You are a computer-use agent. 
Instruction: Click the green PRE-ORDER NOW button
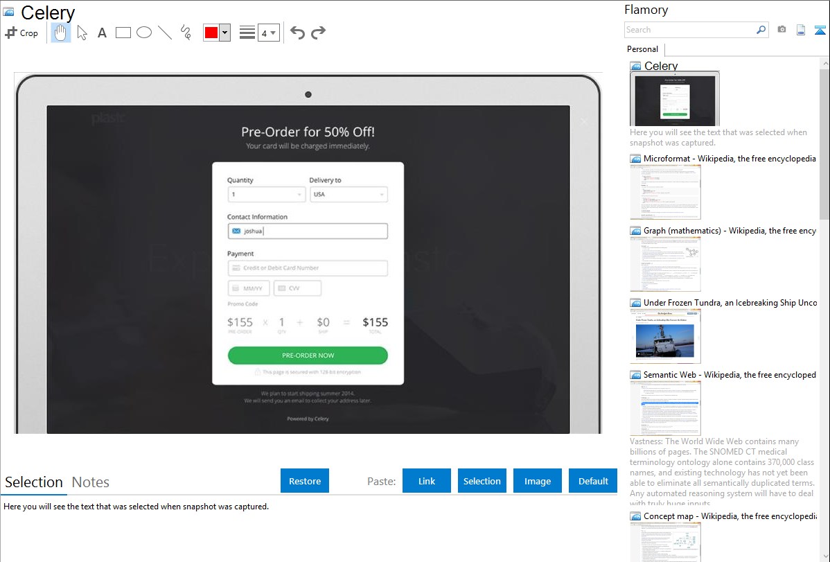pos(308,355)
